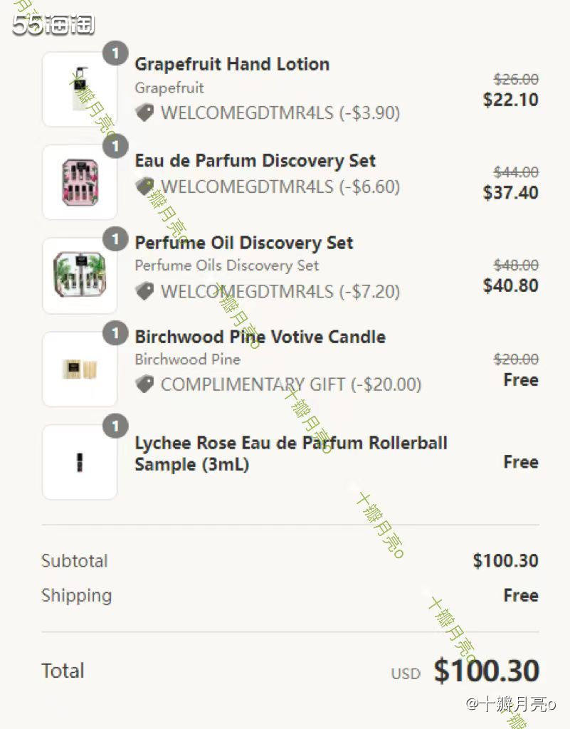Click the discount tag icon under Perfume Oil Discovery Set
The height and width of the screenshot is (729, 570).
pos(144,291)
